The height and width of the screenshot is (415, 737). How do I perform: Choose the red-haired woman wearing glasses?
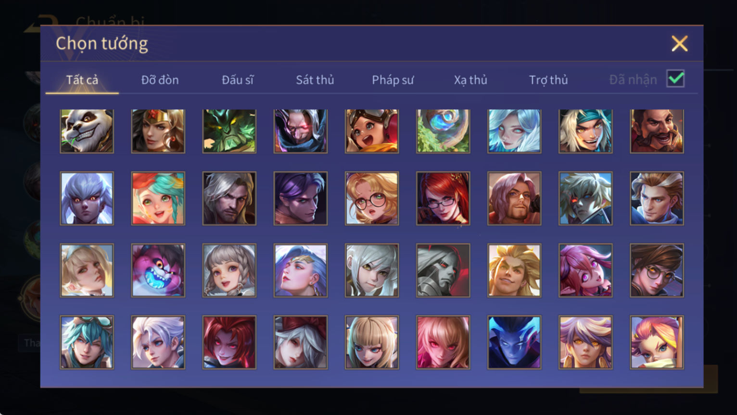(443, 198)
